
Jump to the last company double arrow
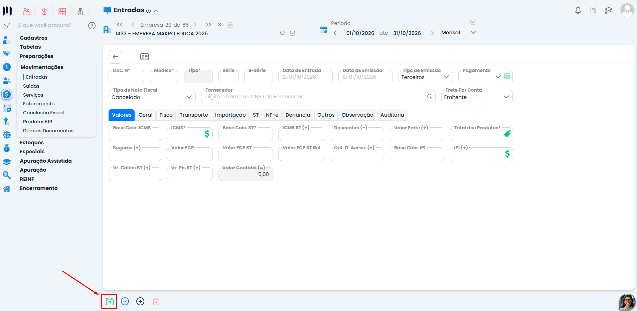208,25
